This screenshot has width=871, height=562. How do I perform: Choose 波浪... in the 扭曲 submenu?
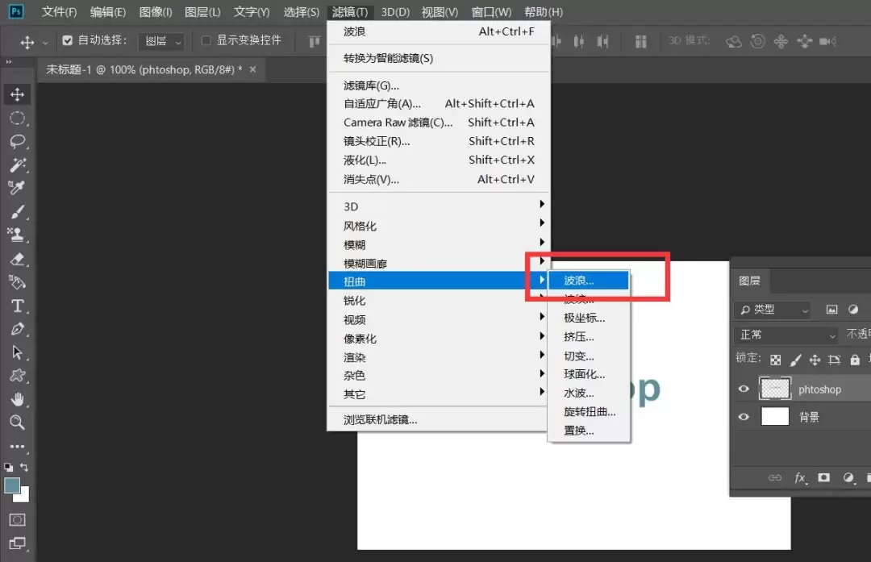coord(589,281)
